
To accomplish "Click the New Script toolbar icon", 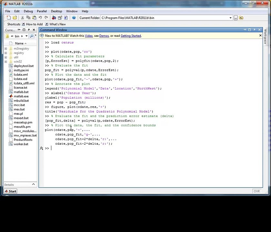I will pyautogui.click(x=8, y=18).
